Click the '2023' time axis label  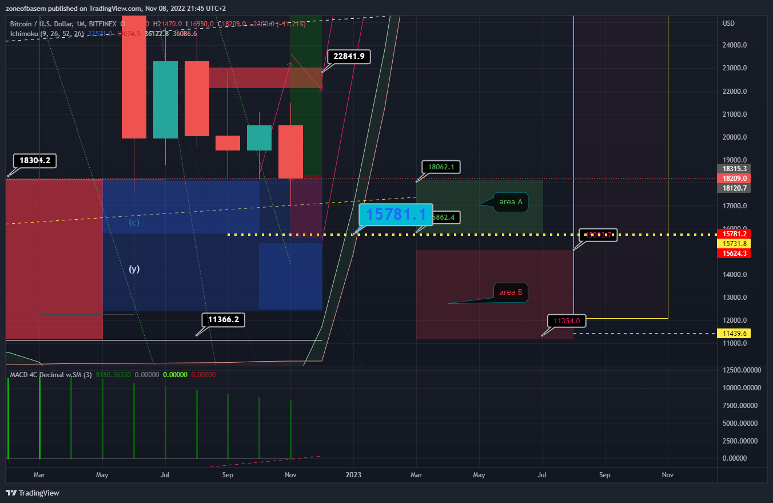pos(353,475)
